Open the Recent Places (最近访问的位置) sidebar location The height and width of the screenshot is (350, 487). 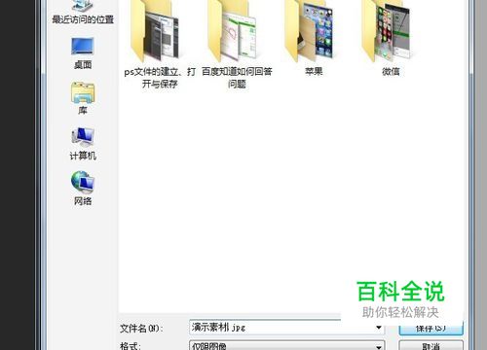83,13
